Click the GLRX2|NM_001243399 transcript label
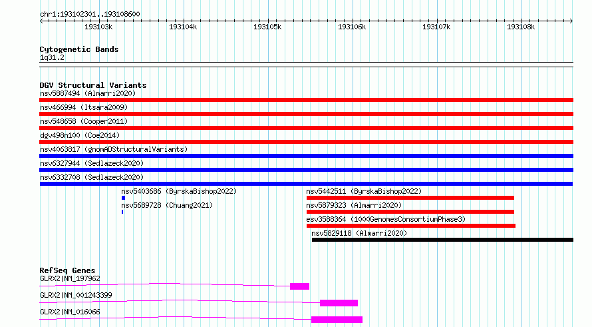 (x=76, y=295)
